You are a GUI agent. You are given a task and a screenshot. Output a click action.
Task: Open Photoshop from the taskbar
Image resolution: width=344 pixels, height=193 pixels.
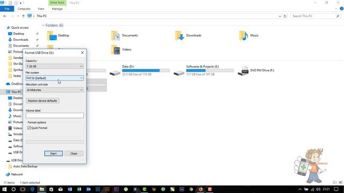coord(98,189)
